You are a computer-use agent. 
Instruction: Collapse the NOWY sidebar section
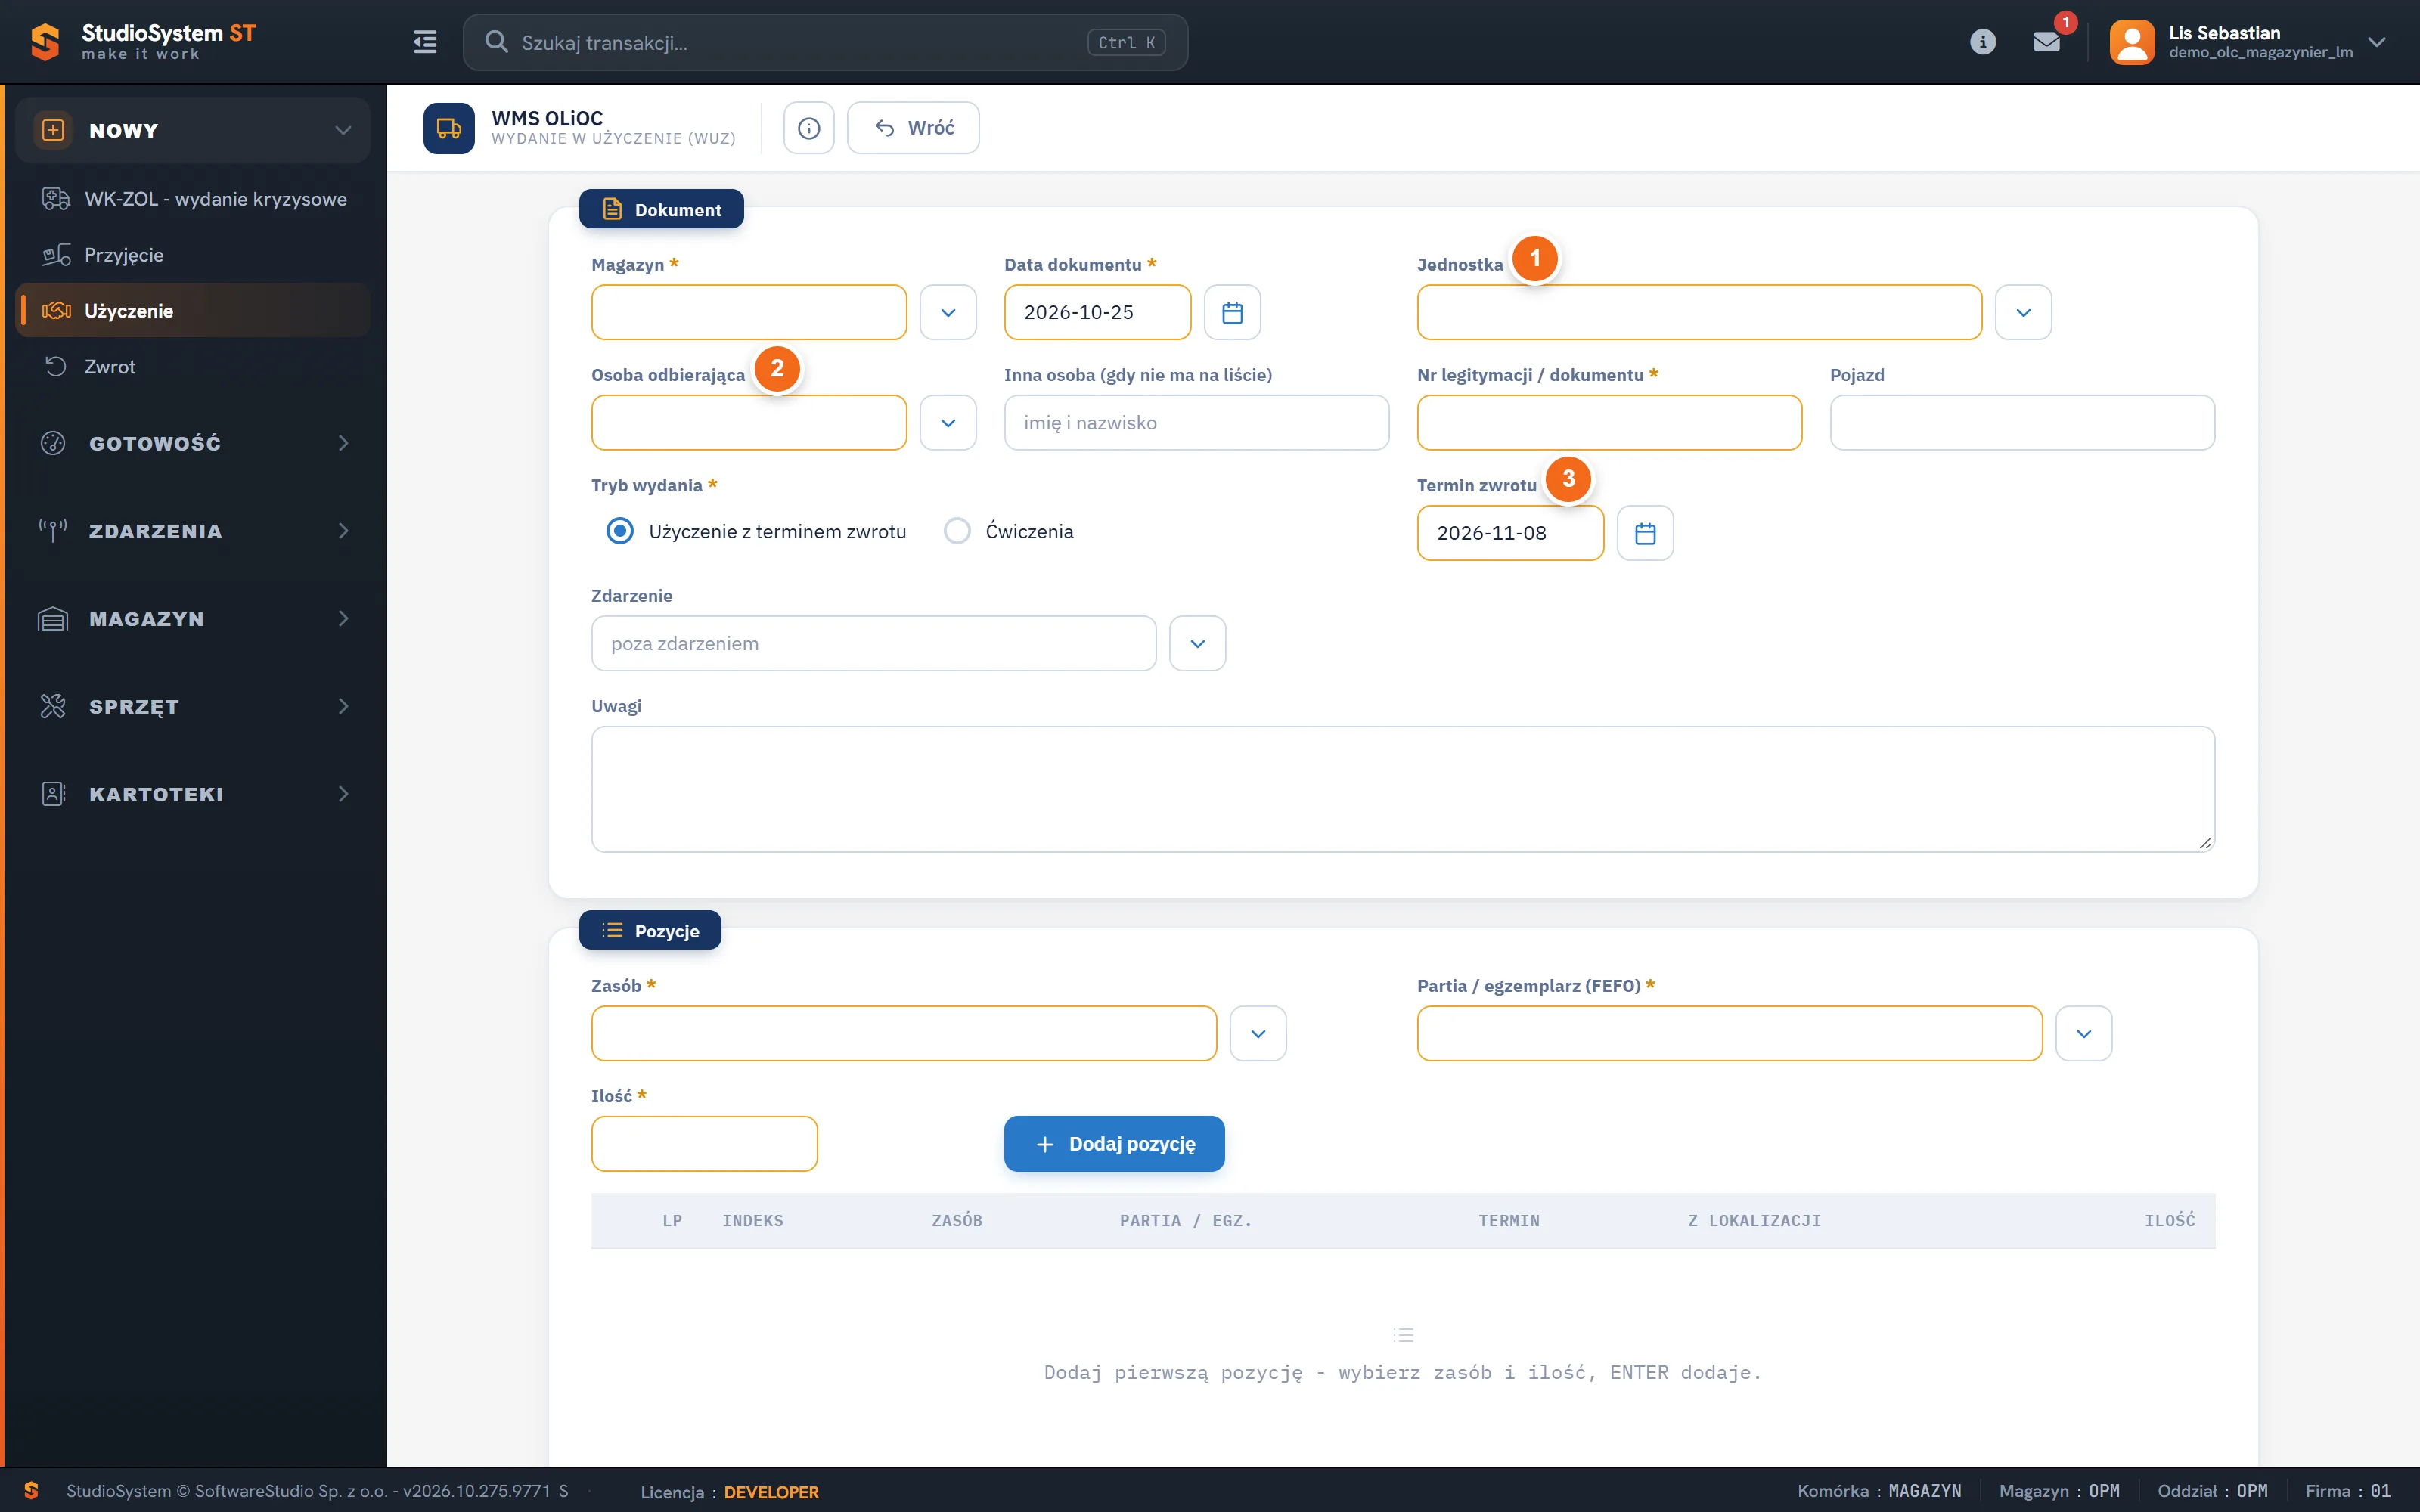click(x=193, y=130)
